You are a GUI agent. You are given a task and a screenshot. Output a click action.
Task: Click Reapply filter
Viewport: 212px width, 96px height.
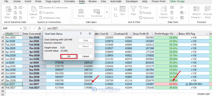(145, 13)
